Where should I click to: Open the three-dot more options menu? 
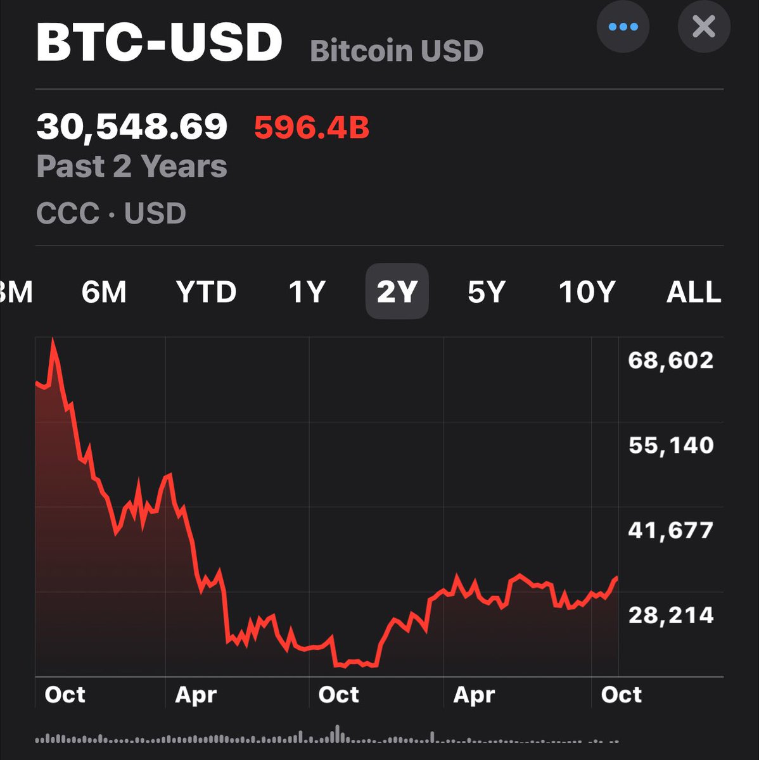623,27
